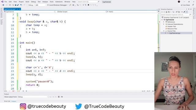Open the Build menu

(x=27, y=2)
